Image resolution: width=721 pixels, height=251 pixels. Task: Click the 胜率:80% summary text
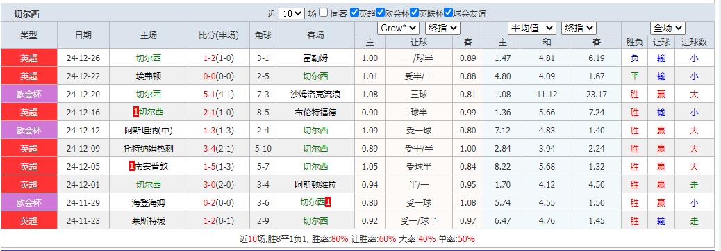[330, 239]
